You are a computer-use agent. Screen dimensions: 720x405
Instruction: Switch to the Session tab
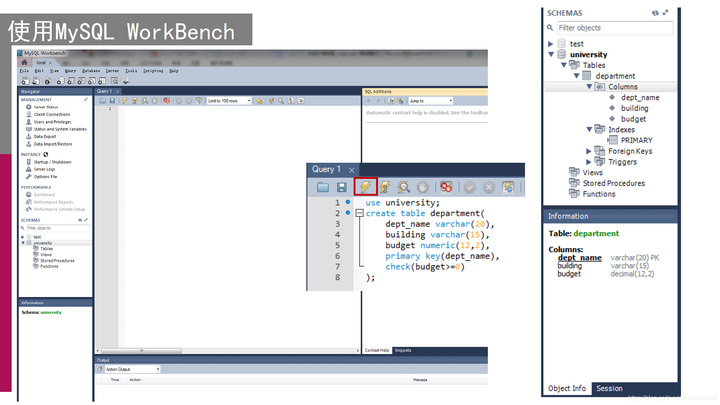click(x=609, y=388)
